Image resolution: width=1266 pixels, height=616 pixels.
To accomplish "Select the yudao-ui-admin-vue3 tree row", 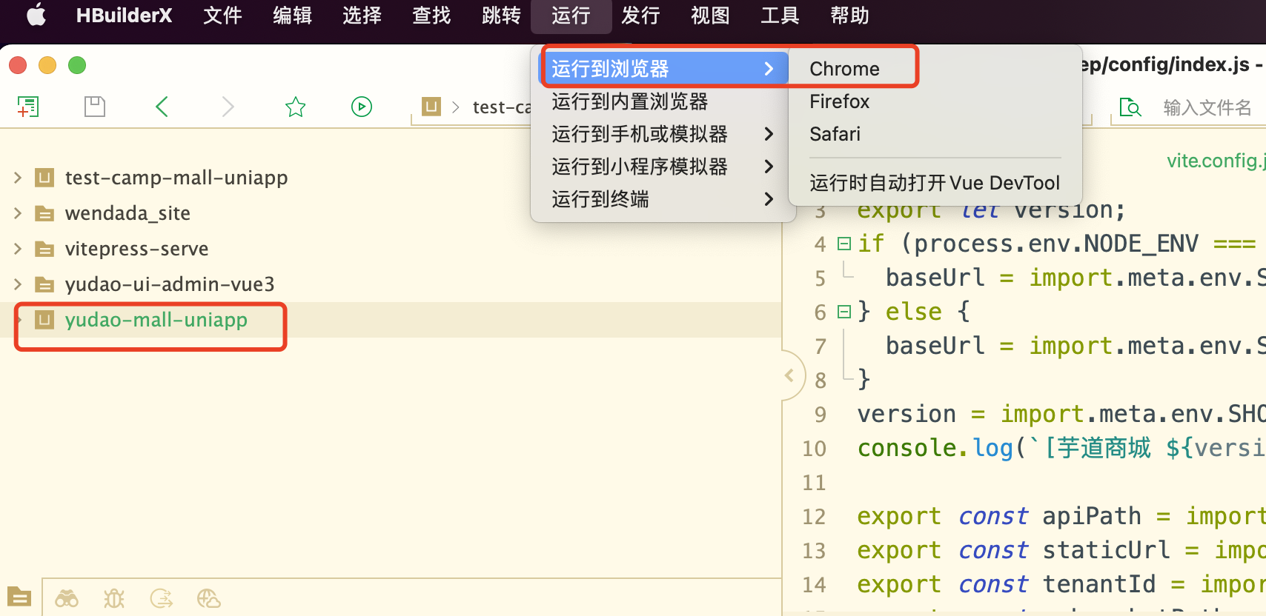I will [x=391, y=284].
